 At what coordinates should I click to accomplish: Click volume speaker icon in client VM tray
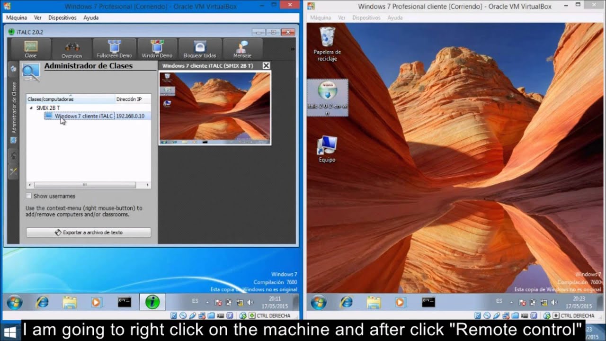pos(554,302)
